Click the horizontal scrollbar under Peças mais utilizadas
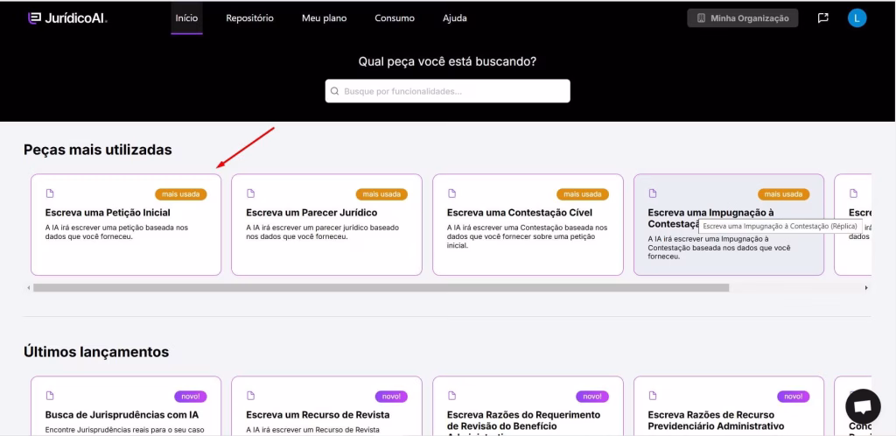Screen dimensions: 896x436 [x=381, y=288]
